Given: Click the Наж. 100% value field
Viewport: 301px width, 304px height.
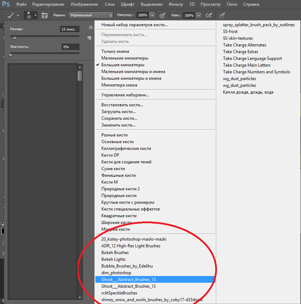Looking at the screenshot, I should 189,15.
